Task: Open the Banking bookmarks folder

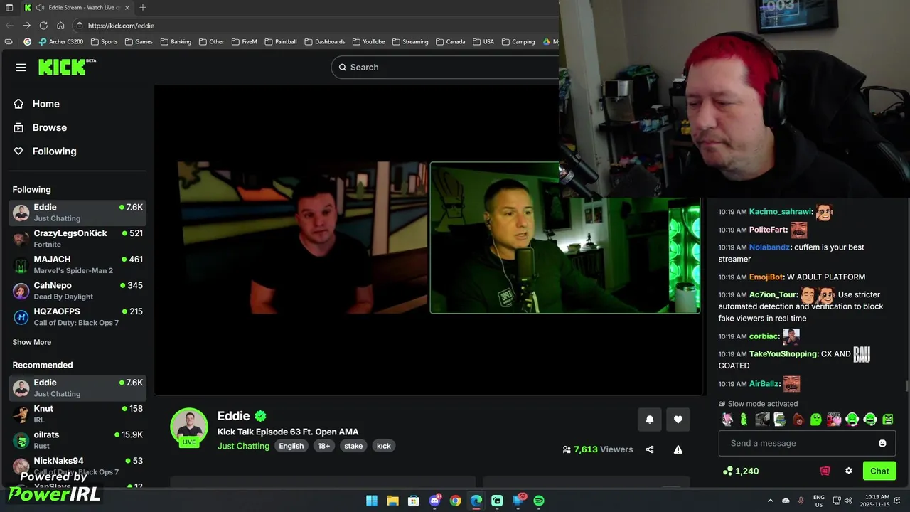Action: (x=176, y=41)
